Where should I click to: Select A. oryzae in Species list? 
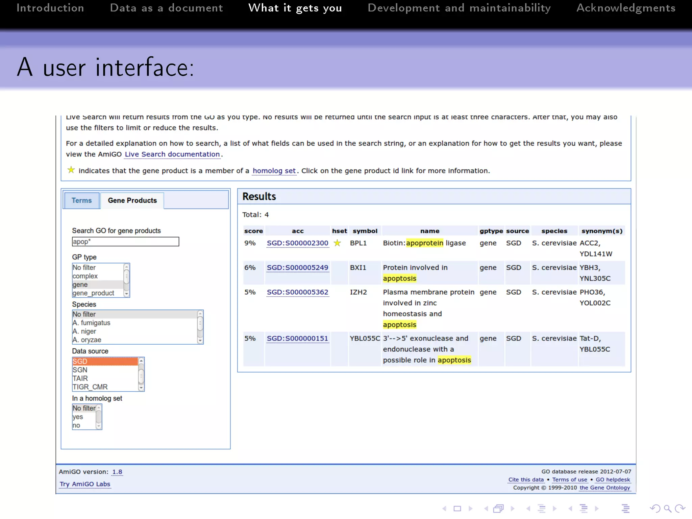(134, 340)
